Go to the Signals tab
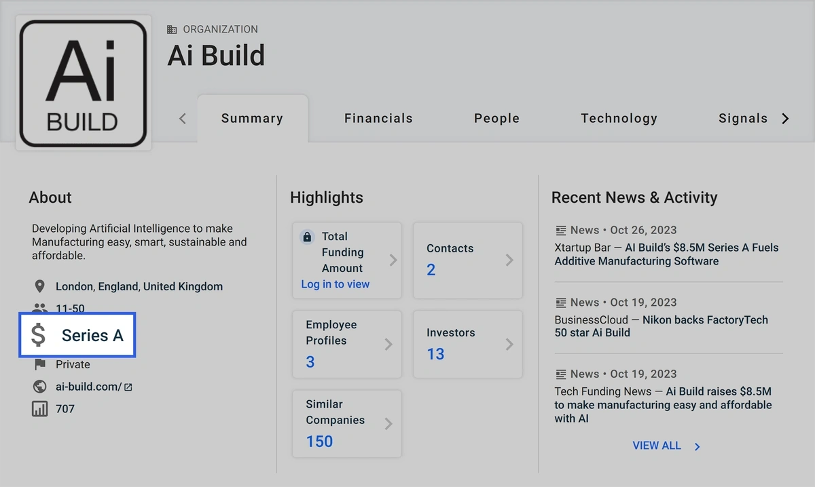 point(743,119)
